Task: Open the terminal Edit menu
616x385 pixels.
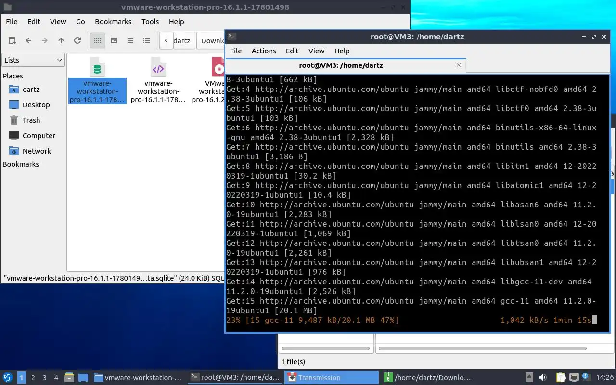Action: 292,51
